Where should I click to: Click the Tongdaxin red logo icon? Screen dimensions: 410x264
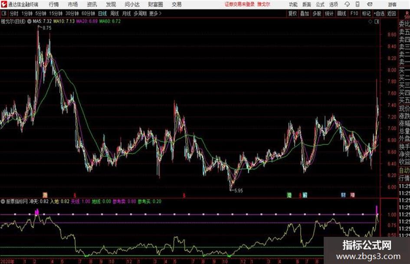point(3,4)
